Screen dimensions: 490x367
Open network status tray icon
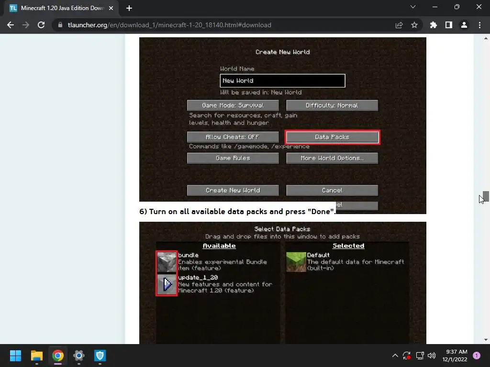pyautogui.click(x=420, y=356)
